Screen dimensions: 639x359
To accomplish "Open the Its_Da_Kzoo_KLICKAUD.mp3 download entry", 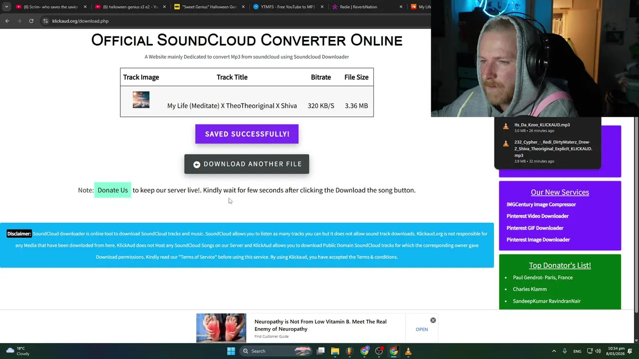I will pyautogui.click(x=547, y=127).
